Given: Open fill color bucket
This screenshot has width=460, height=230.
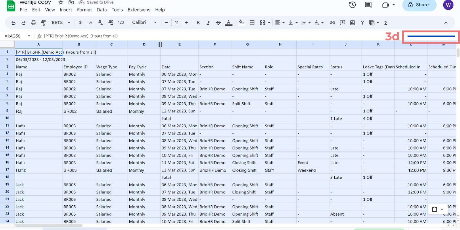Looking at the screenshot, I should tap(241, 22).
